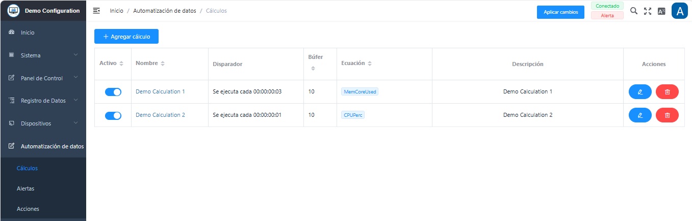Edit Demo Calculation 2 with pencil icon
This screenshot has height=221, width=692.
pyautogui.click(x=640, y=115)
